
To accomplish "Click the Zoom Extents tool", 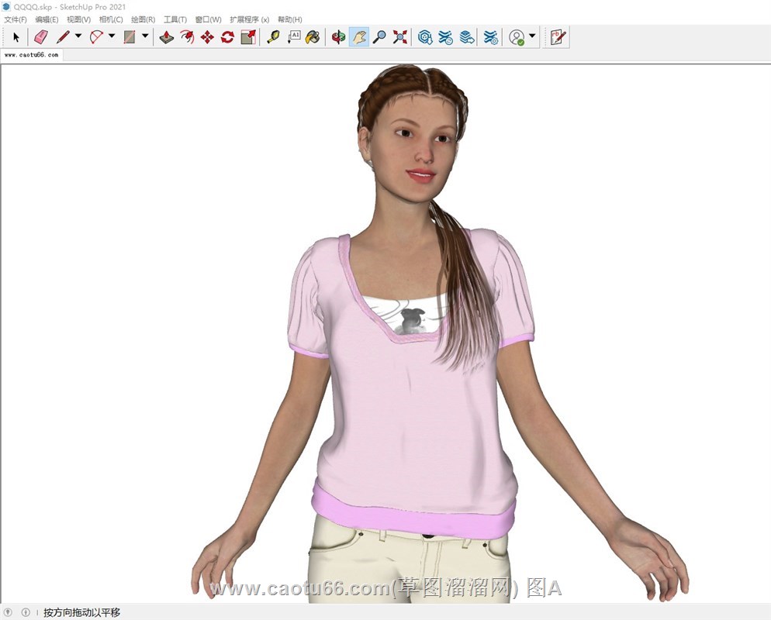I will (x=400, y=37).
